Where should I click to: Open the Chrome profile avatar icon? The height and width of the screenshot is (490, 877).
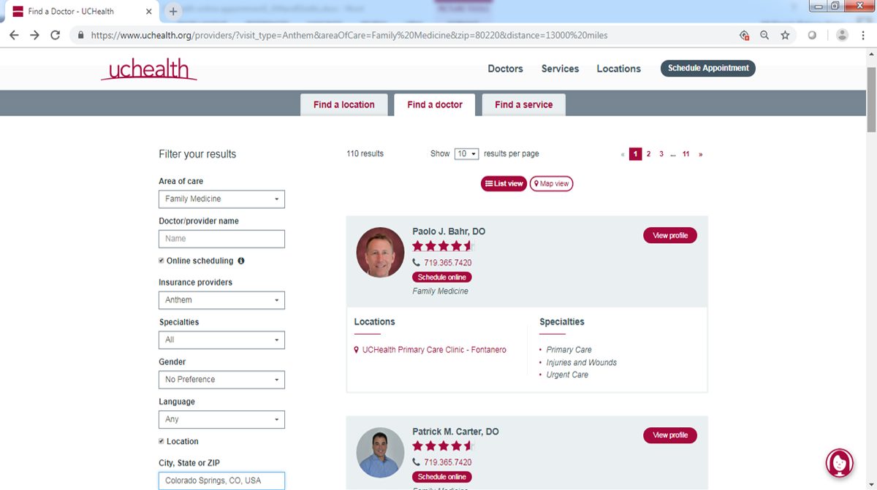click(x=842, y=35)
